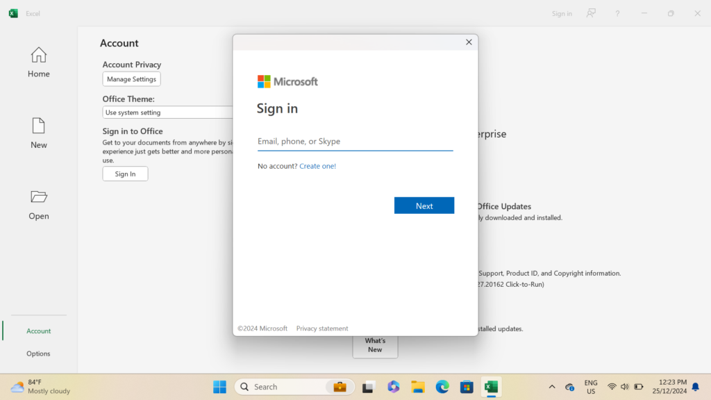Click the blue Next button
Image resolution: width=711 pixels, height=400 pixels.
tap(424, 206)
